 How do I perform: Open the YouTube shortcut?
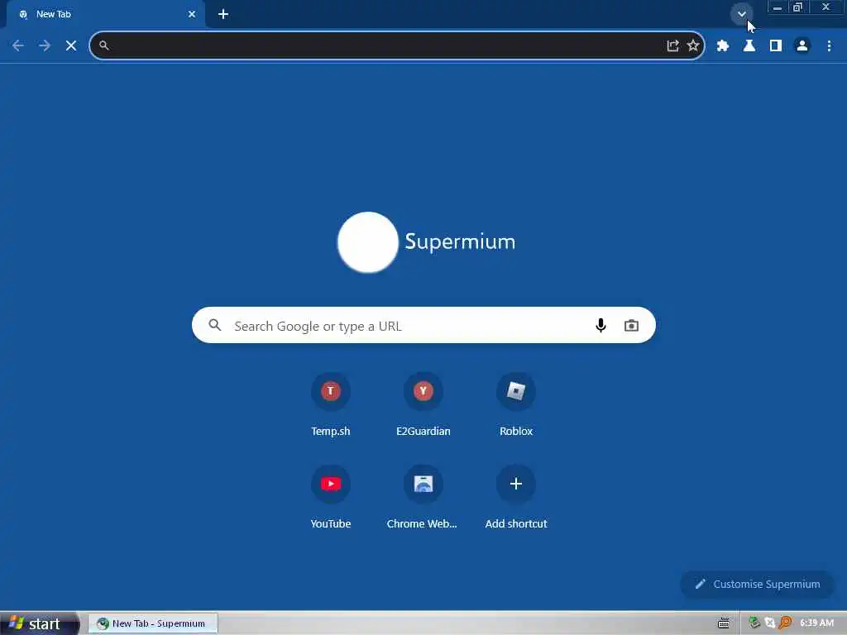(x=331, y=497)
